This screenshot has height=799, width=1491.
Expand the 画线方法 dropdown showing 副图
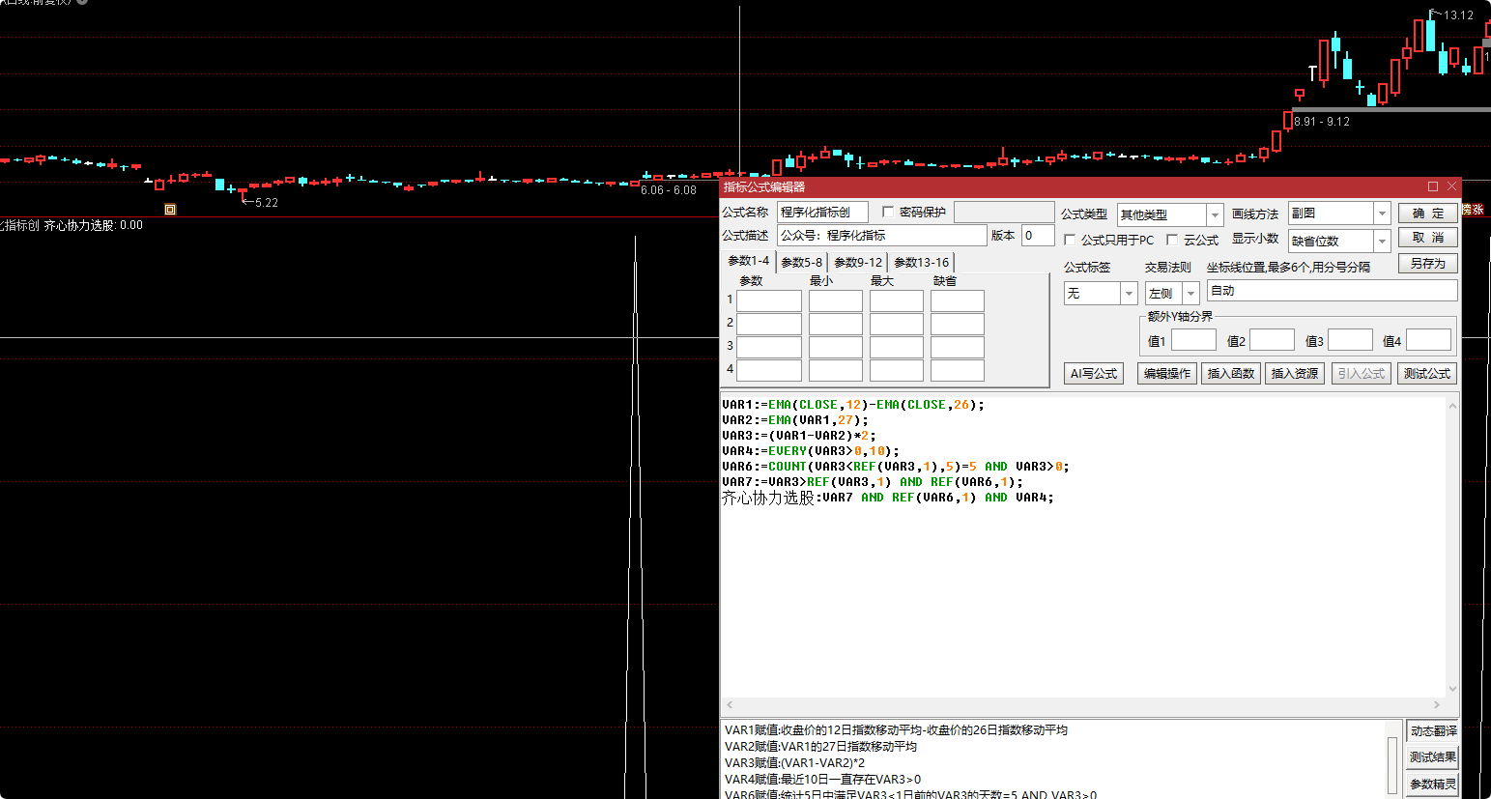pos(1382,213)
